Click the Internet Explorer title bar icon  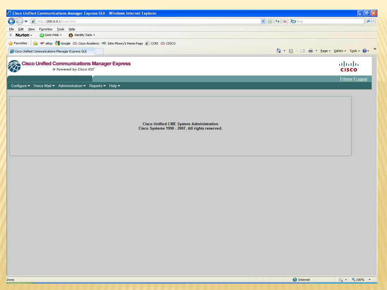click(x=9, y=13)
